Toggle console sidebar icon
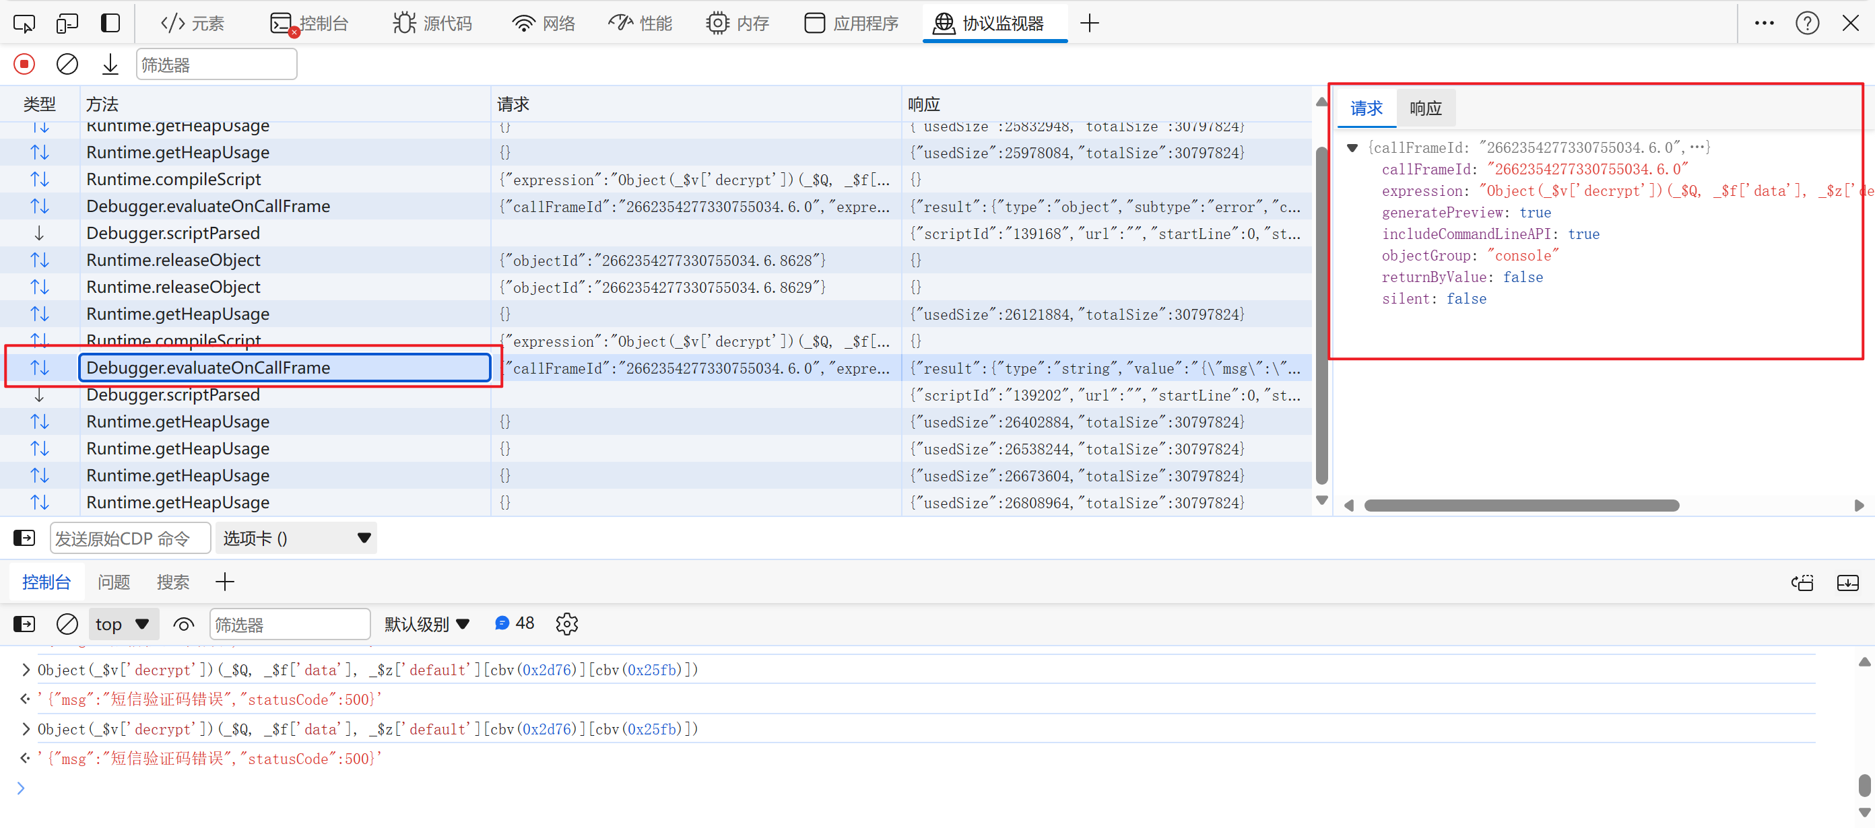This screenshot has height=828, width=1875. click(24, 623)
